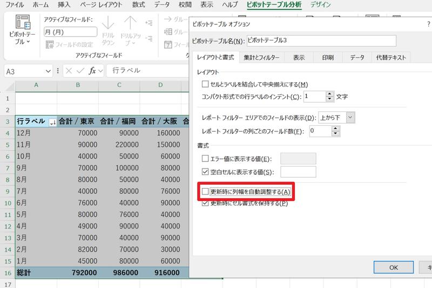Click the エラー値に表示する値 text field
Image resolution: width=432 pixels, height=288 pixels.
(x=298, y=159)
